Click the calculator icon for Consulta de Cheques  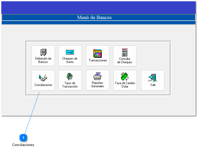click(x=125, y=52)
